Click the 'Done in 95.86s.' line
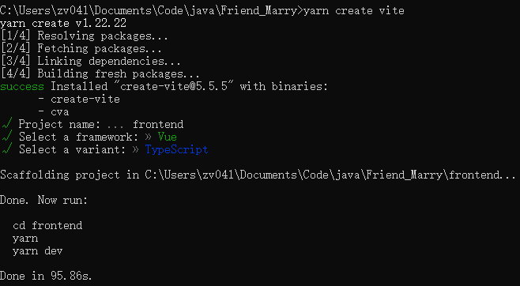 click(46, 276)
